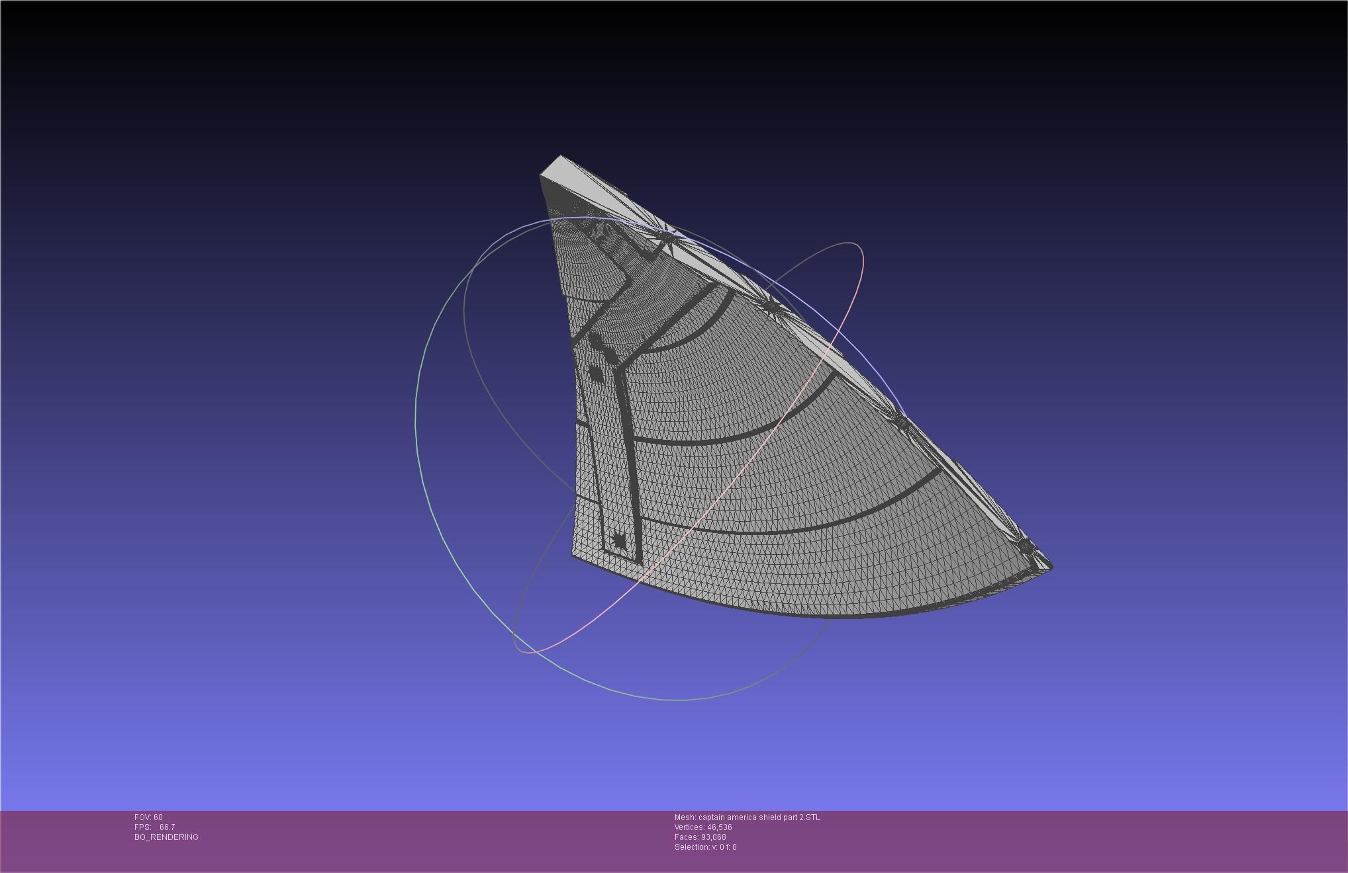Click the Selection: v: 0 f: 0 text
Image resolution: width=1348 pixels, height=873 pixels.
pyautogui.click(x=706, y=847)
